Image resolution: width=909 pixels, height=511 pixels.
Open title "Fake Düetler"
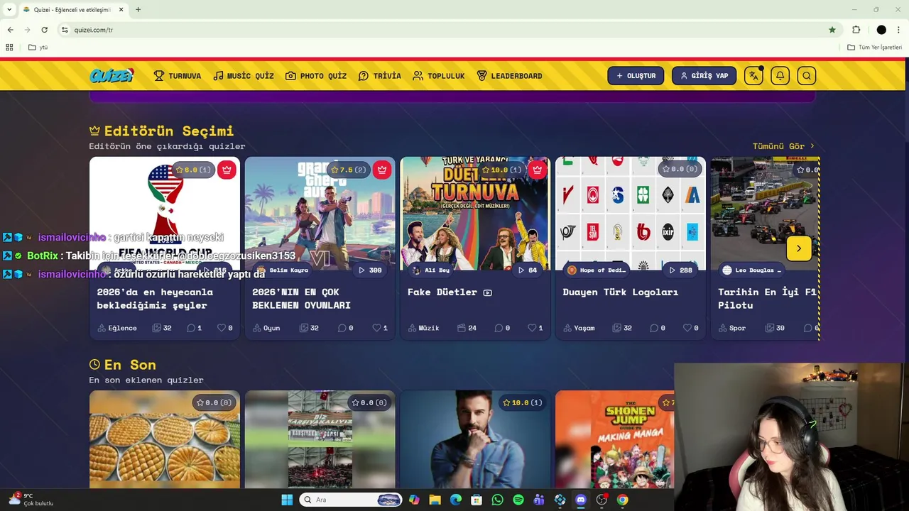coord(443,292)
